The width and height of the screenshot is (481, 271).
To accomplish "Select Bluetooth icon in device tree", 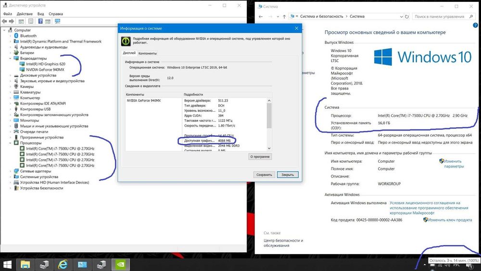I will 16,36.
